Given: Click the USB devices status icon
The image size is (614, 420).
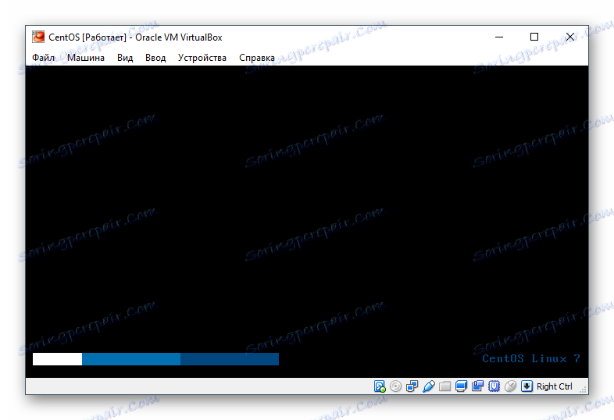Looking at the screenshot, I should point(429,386).
